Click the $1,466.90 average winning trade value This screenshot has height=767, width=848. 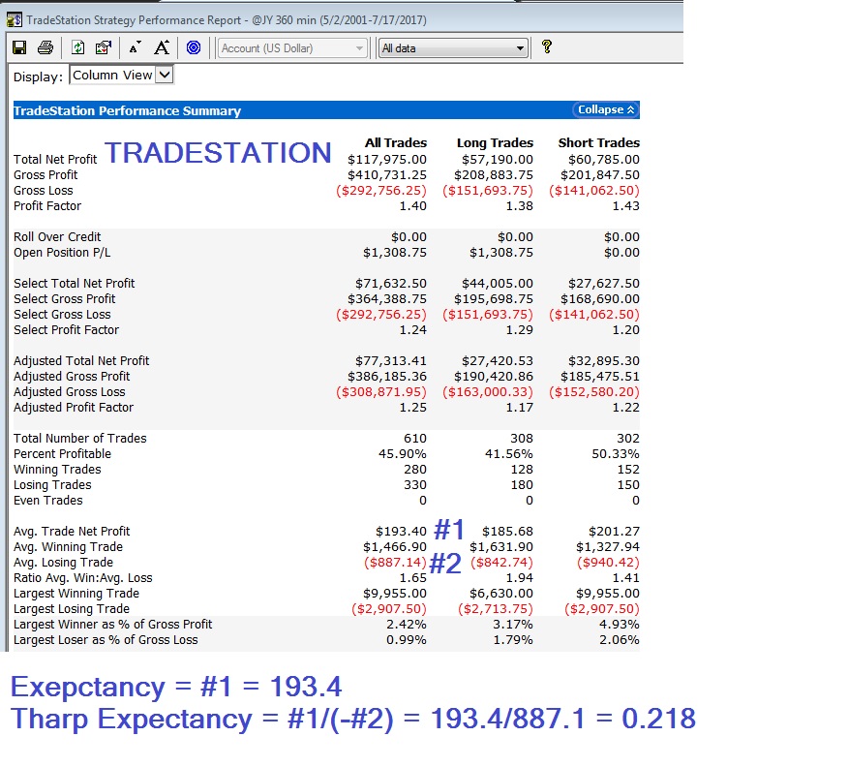click(x=395, y=547)
